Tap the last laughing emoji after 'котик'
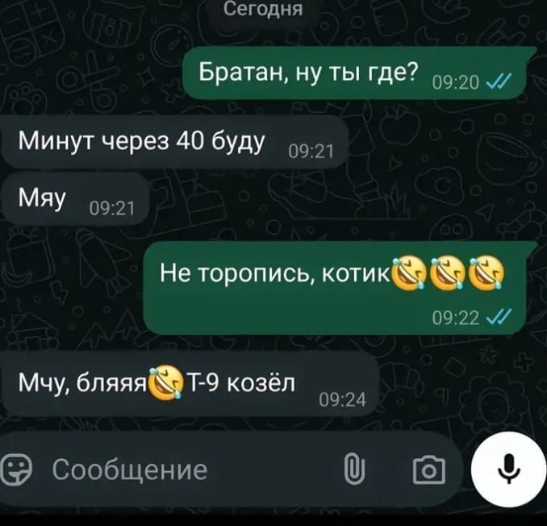 click(486, 273)
